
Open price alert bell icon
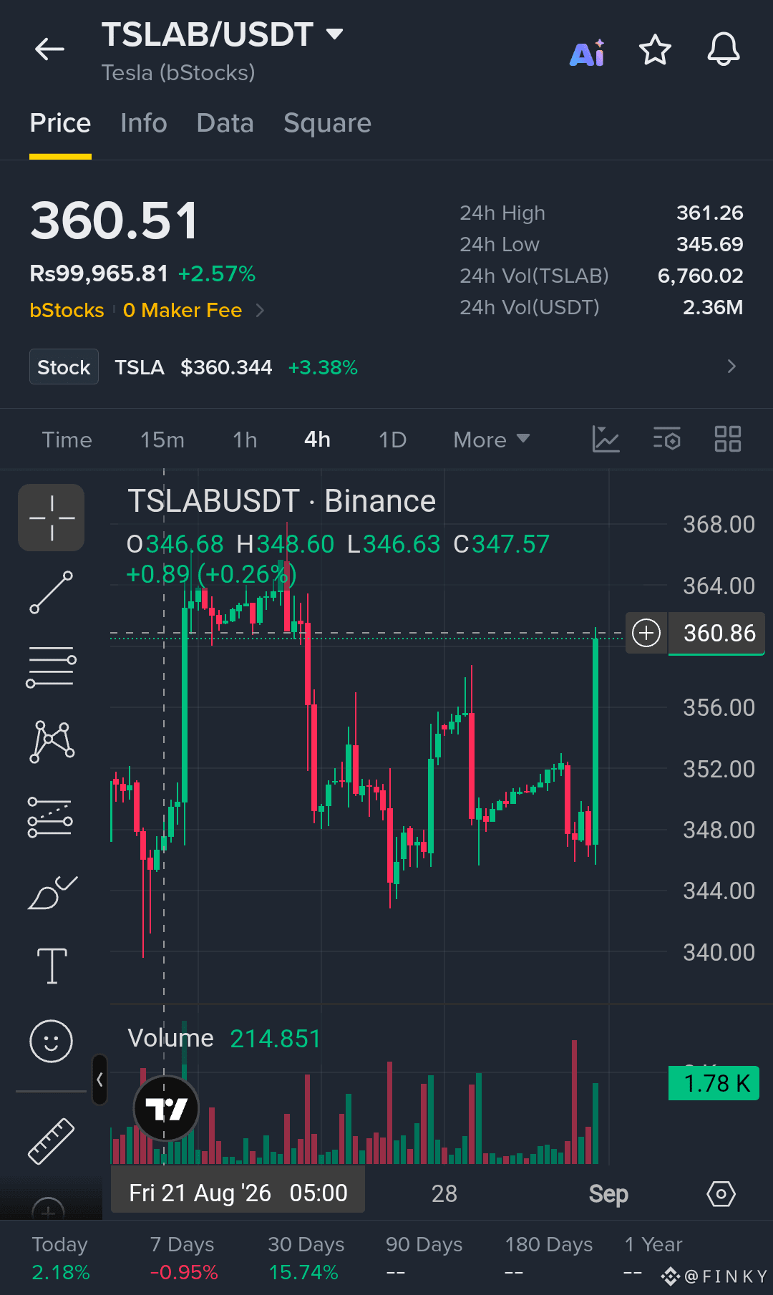click(x=724, y=50)
